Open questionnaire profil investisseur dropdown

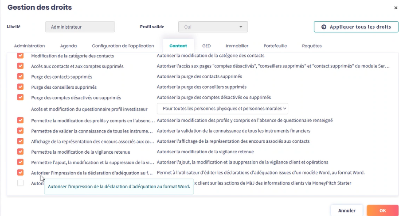click(x=223, y=108)
